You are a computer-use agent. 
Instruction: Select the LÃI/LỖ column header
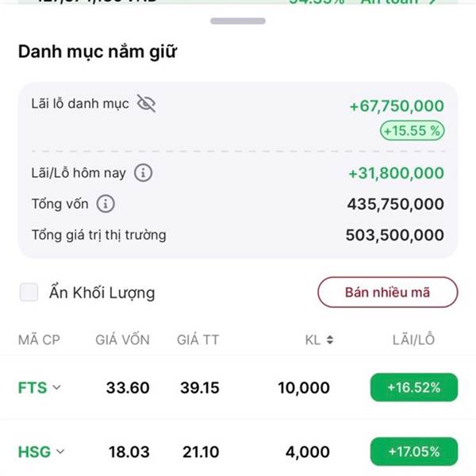pos(414,340)
